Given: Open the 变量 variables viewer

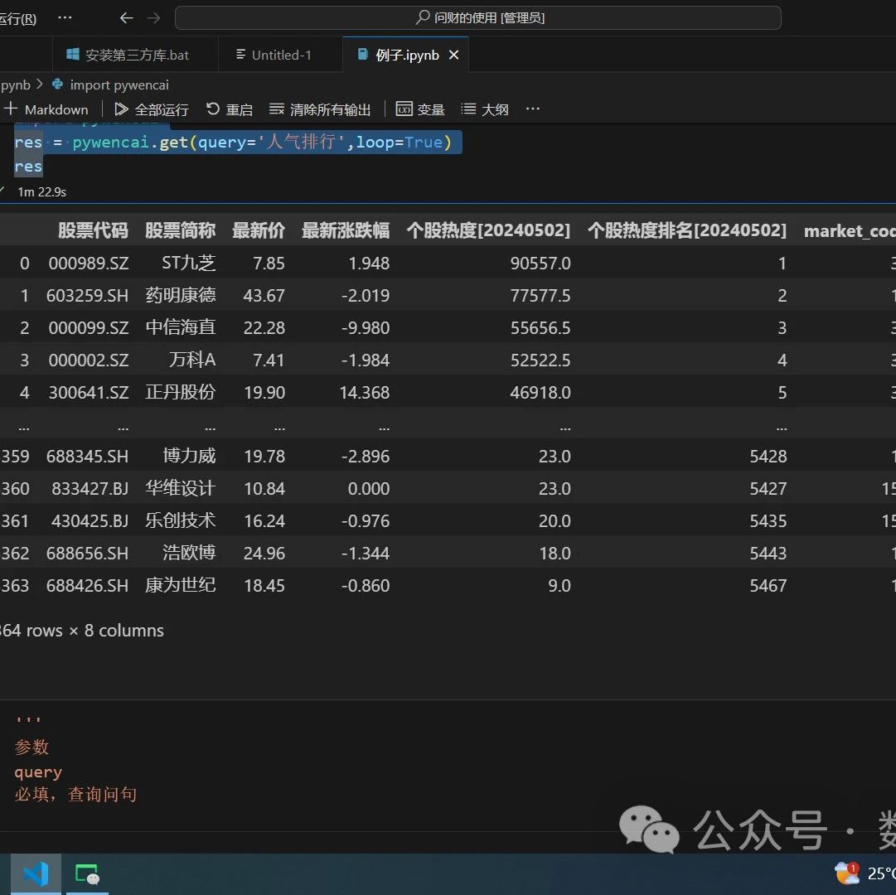Looking at the screenshot, I should 420,109.
